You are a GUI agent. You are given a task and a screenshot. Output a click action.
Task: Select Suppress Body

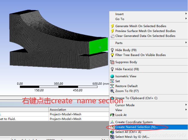149,62
